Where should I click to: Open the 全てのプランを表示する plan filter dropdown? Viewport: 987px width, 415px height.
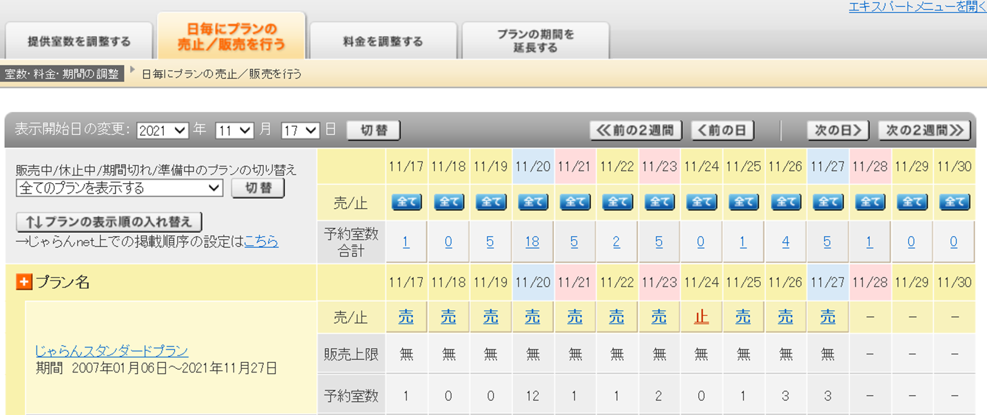point(120,188)
